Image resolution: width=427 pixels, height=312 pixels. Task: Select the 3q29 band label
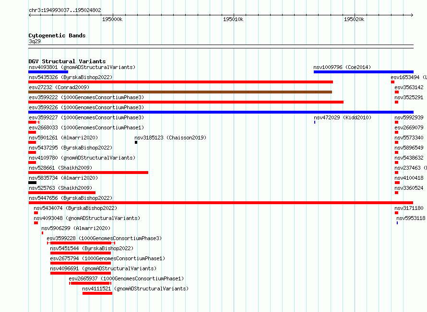coord(35,41)
